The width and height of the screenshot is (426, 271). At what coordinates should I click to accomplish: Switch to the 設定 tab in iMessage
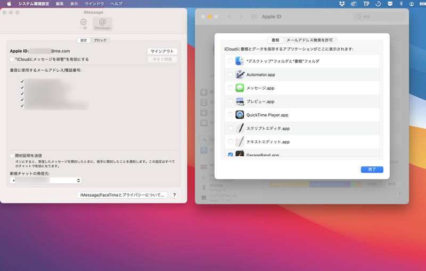click(x=84, y=40)
